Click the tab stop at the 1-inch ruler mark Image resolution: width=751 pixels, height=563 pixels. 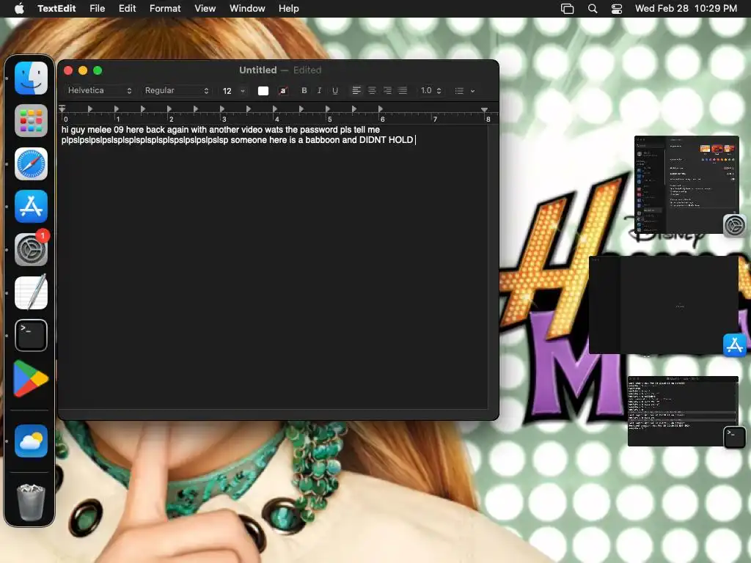pos(117,109)
